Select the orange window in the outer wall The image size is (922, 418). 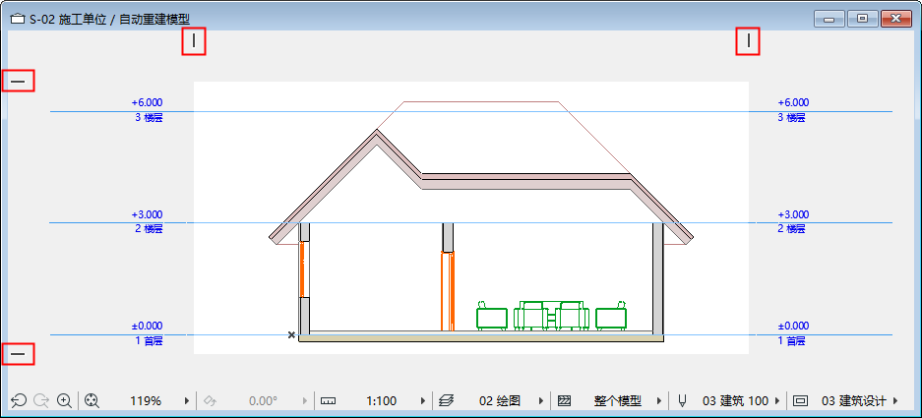[x=302, y=269]
